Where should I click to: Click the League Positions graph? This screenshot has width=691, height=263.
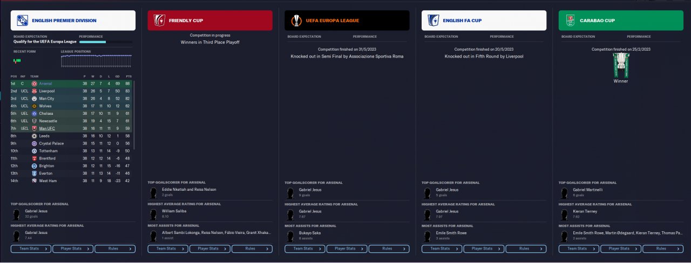coord(96,60)
